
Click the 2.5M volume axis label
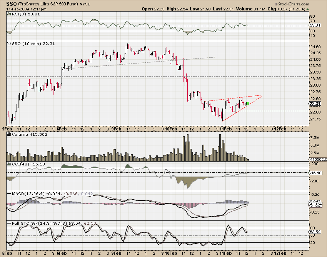(315, 153)
